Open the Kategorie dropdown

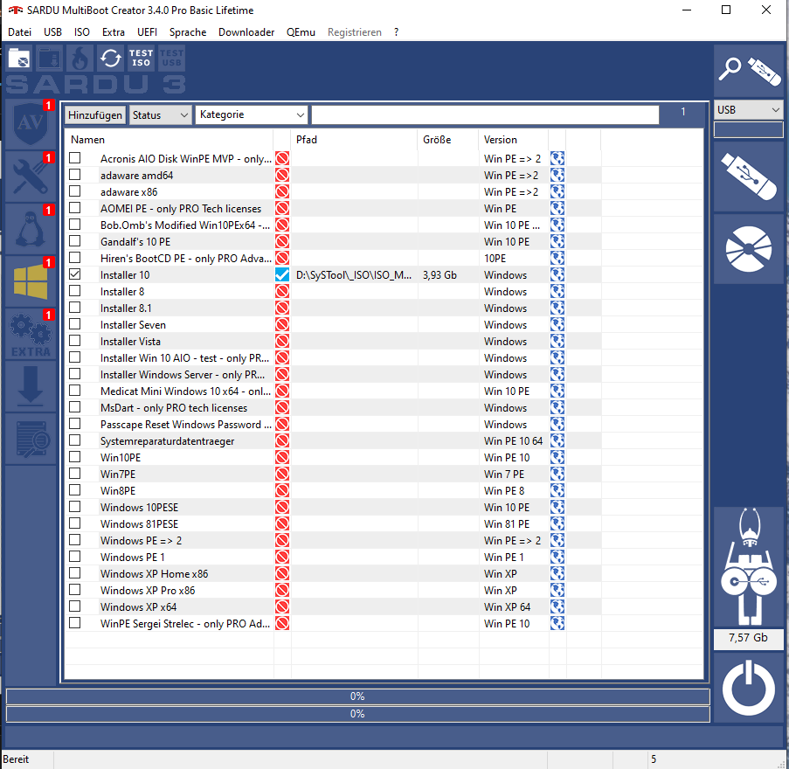[x=251, y=114]
